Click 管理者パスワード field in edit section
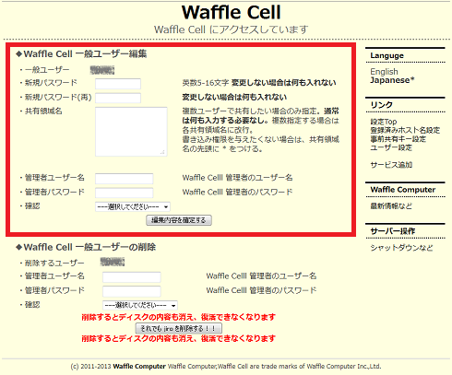 pos(125,193)
